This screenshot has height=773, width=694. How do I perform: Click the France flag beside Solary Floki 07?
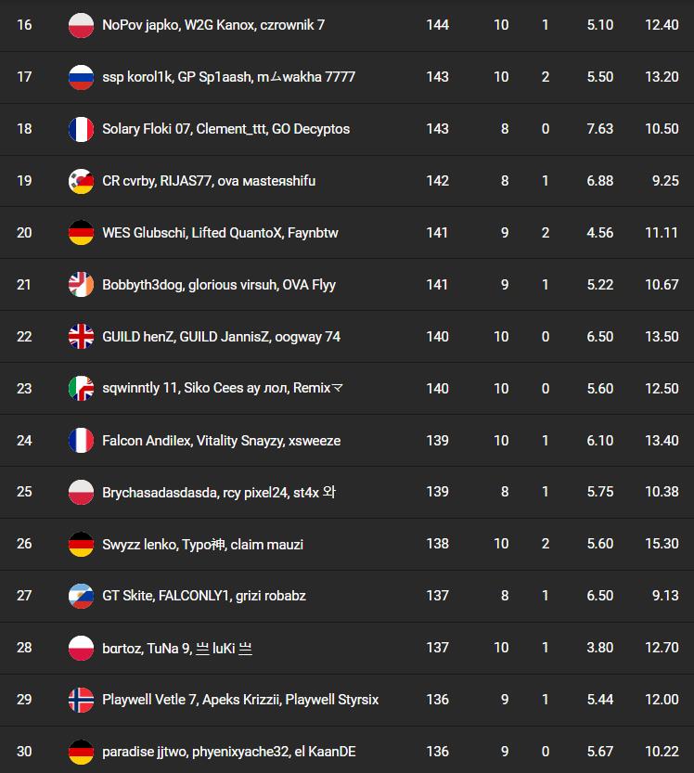(x=82, y=129)
